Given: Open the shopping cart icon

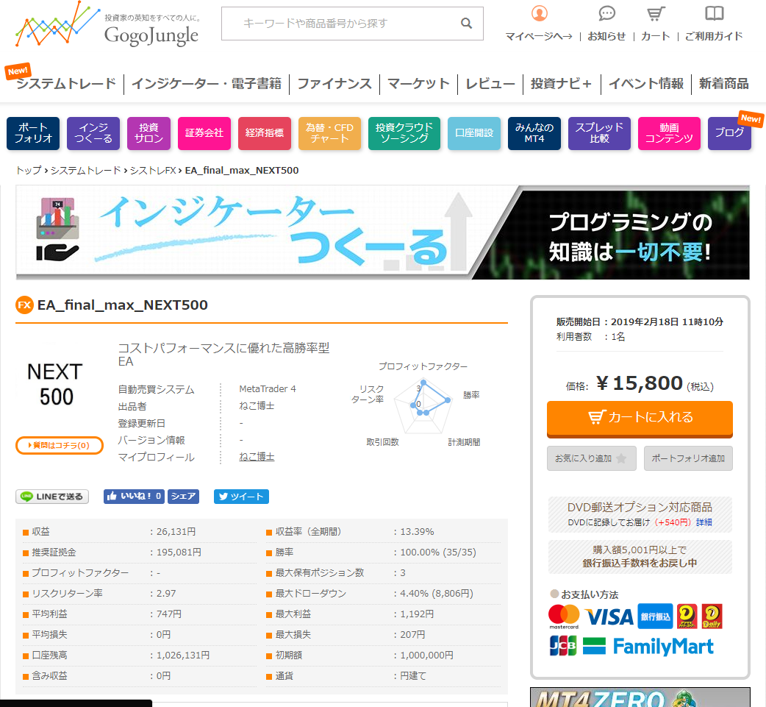Looking at the screenshot, I should tap(655, 14).
